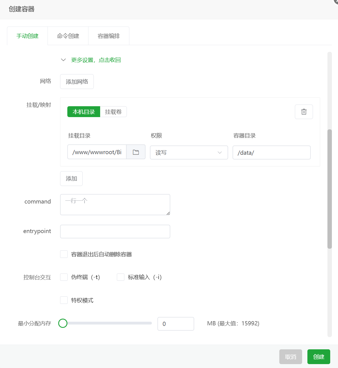Collapse the more settings chevron
The height and width of the screenshot is (368, 338).
[x=63, y=60]
